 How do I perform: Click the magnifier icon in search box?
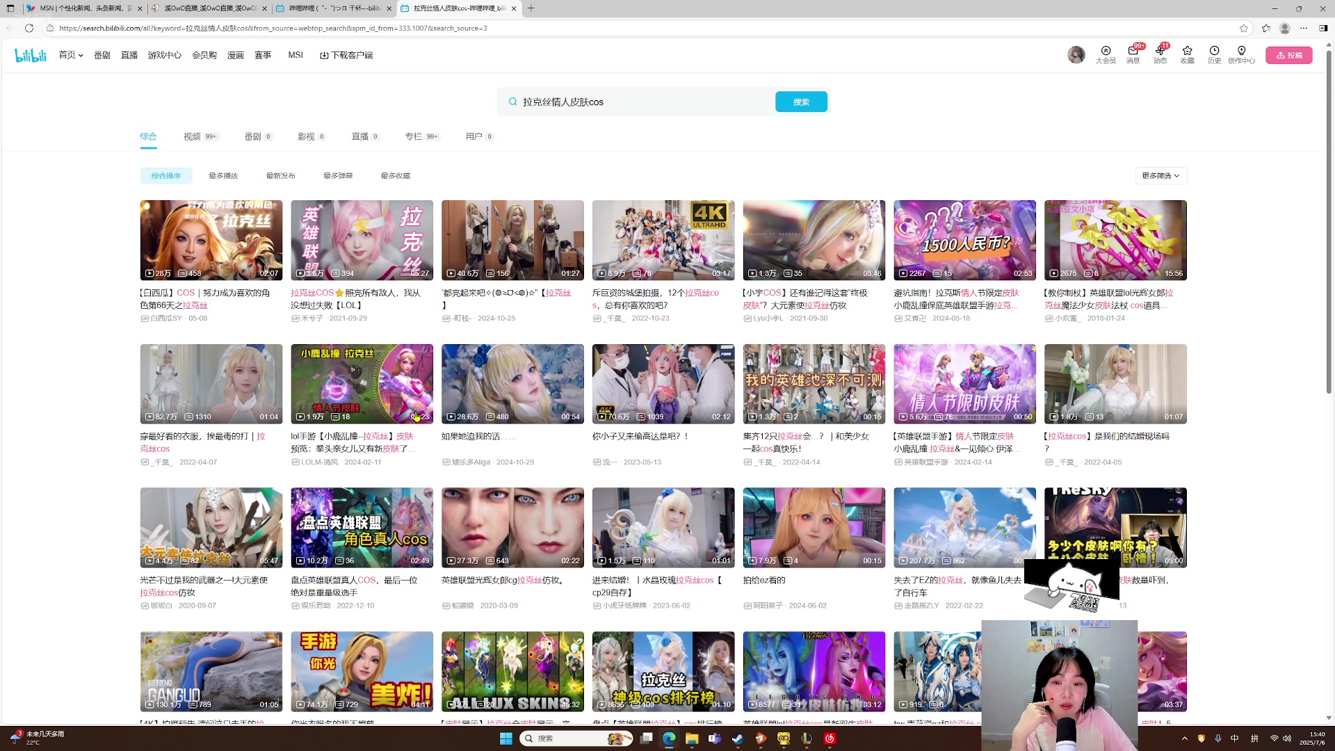coord(512,102)
